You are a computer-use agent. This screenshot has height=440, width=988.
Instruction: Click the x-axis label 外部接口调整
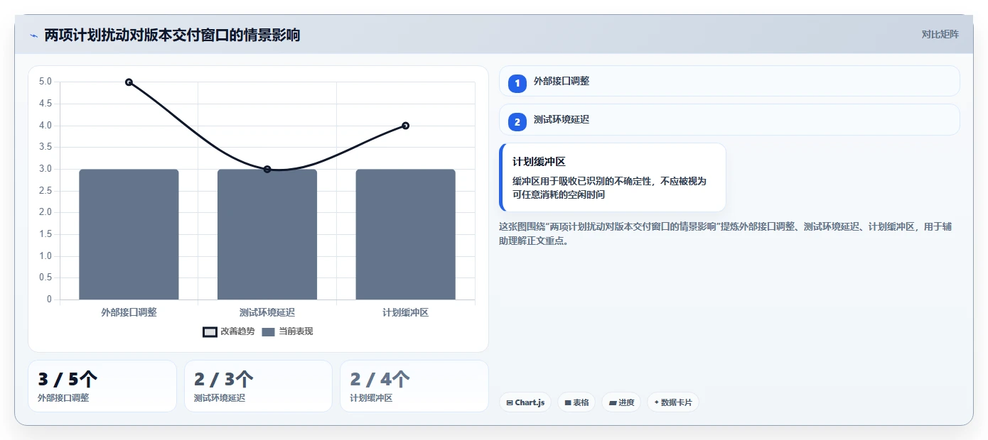coord(129,312)
